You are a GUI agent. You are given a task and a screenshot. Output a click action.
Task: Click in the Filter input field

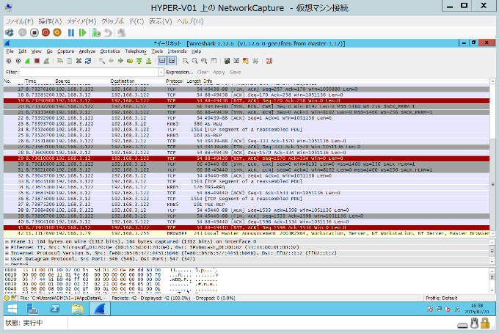[x=89, y=72]
